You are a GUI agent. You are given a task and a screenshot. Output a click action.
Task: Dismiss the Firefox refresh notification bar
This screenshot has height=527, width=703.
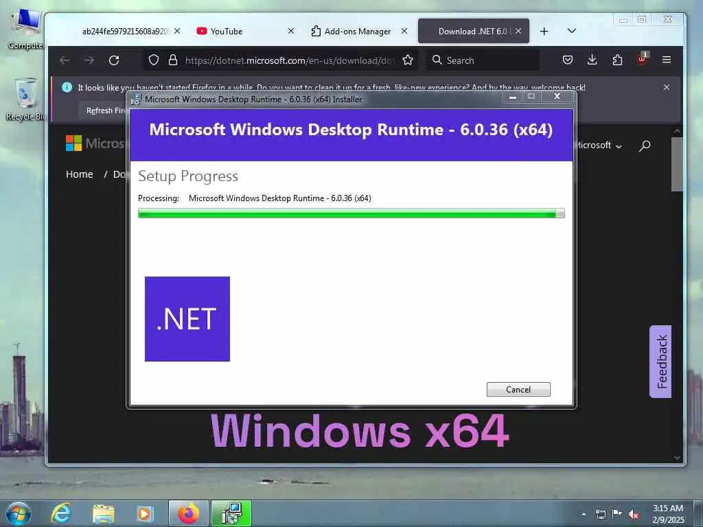point(667,87)
